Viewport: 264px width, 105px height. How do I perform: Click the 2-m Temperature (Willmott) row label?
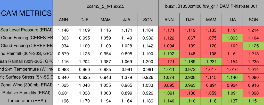coord(26,69)
